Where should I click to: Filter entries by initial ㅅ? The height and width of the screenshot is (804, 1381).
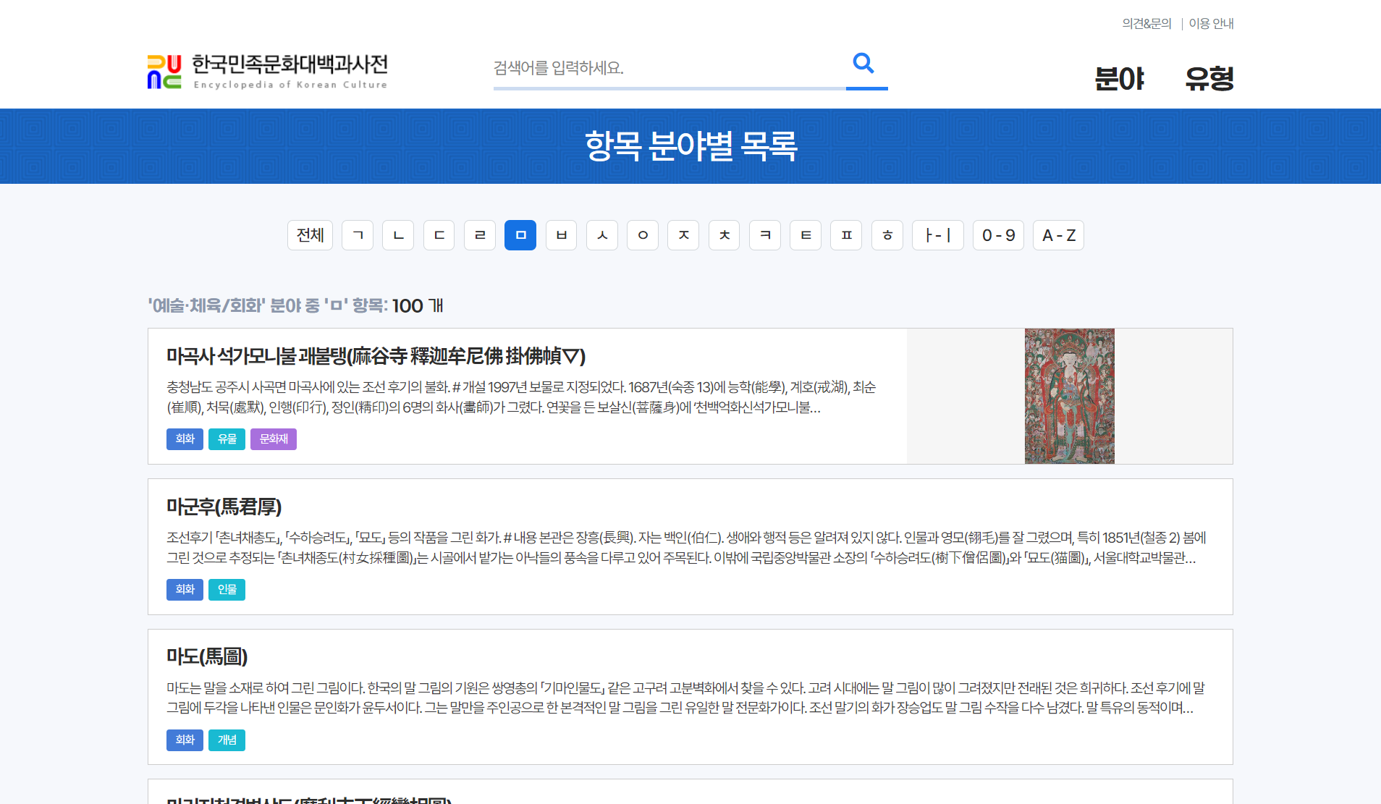tap(602, 235)
